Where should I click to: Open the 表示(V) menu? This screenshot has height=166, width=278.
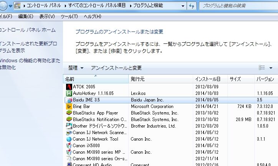coord(47,17)
